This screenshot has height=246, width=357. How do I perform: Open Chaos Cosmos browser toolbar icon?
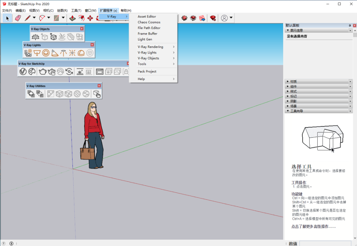tap(32, 71)
